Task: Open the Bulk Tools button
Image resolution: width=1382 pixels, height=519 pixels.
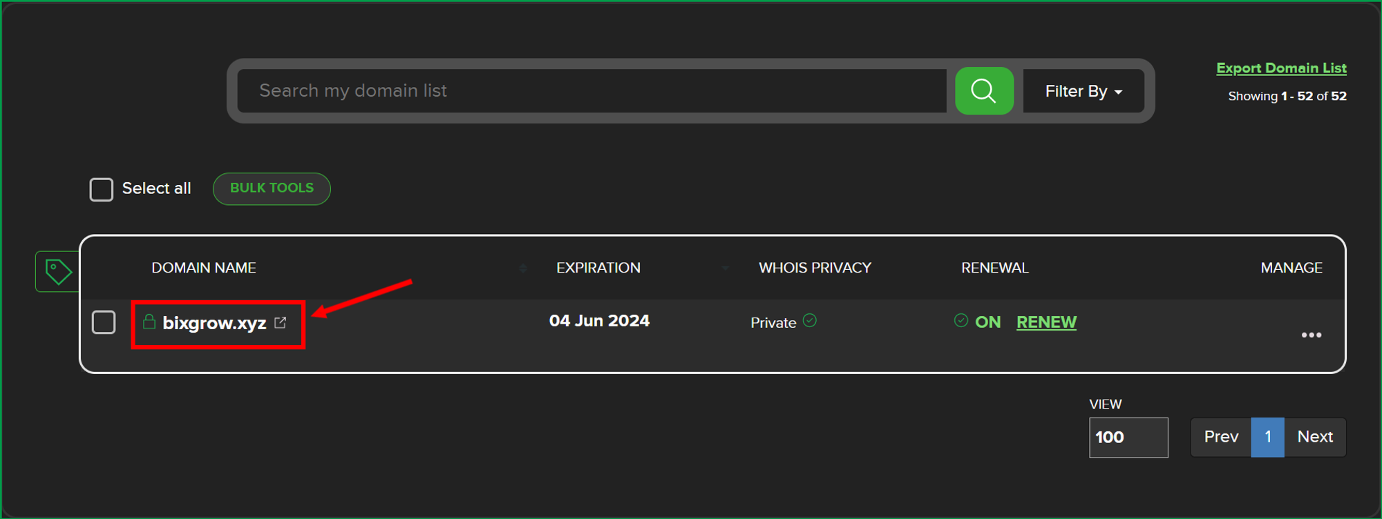Action: click(272, 188)
